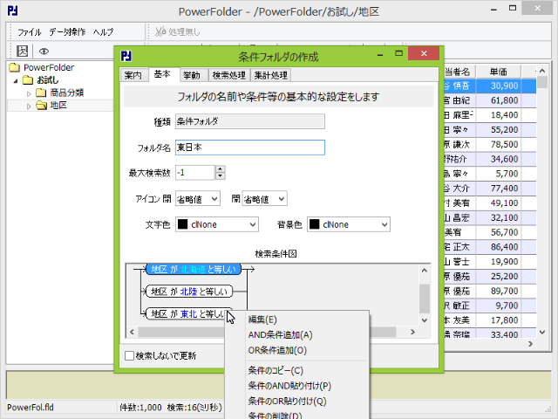Image resolution: width=558 pixels, height=419 pixels.
Task: Toggle the eye view icon in toolbar
Action: 44,52
